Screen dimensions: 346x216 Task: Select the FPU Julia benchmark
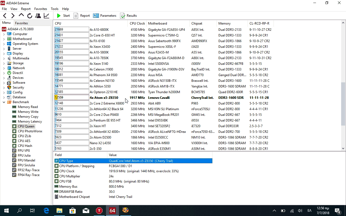24,156
